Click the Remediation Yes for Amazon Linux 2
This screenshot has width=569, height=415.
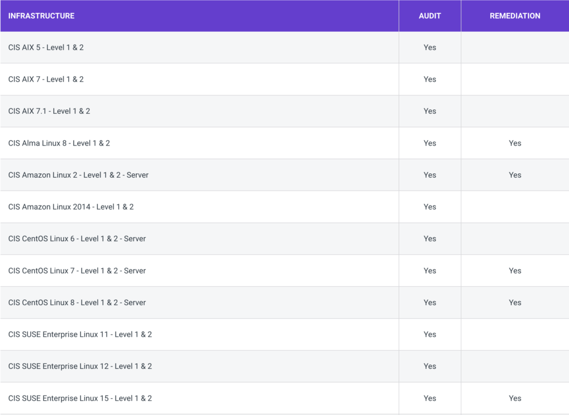(515, 175)
